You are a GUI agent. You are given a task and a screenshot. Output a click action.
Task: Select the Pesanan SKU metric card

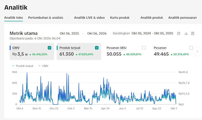[126, 51]
